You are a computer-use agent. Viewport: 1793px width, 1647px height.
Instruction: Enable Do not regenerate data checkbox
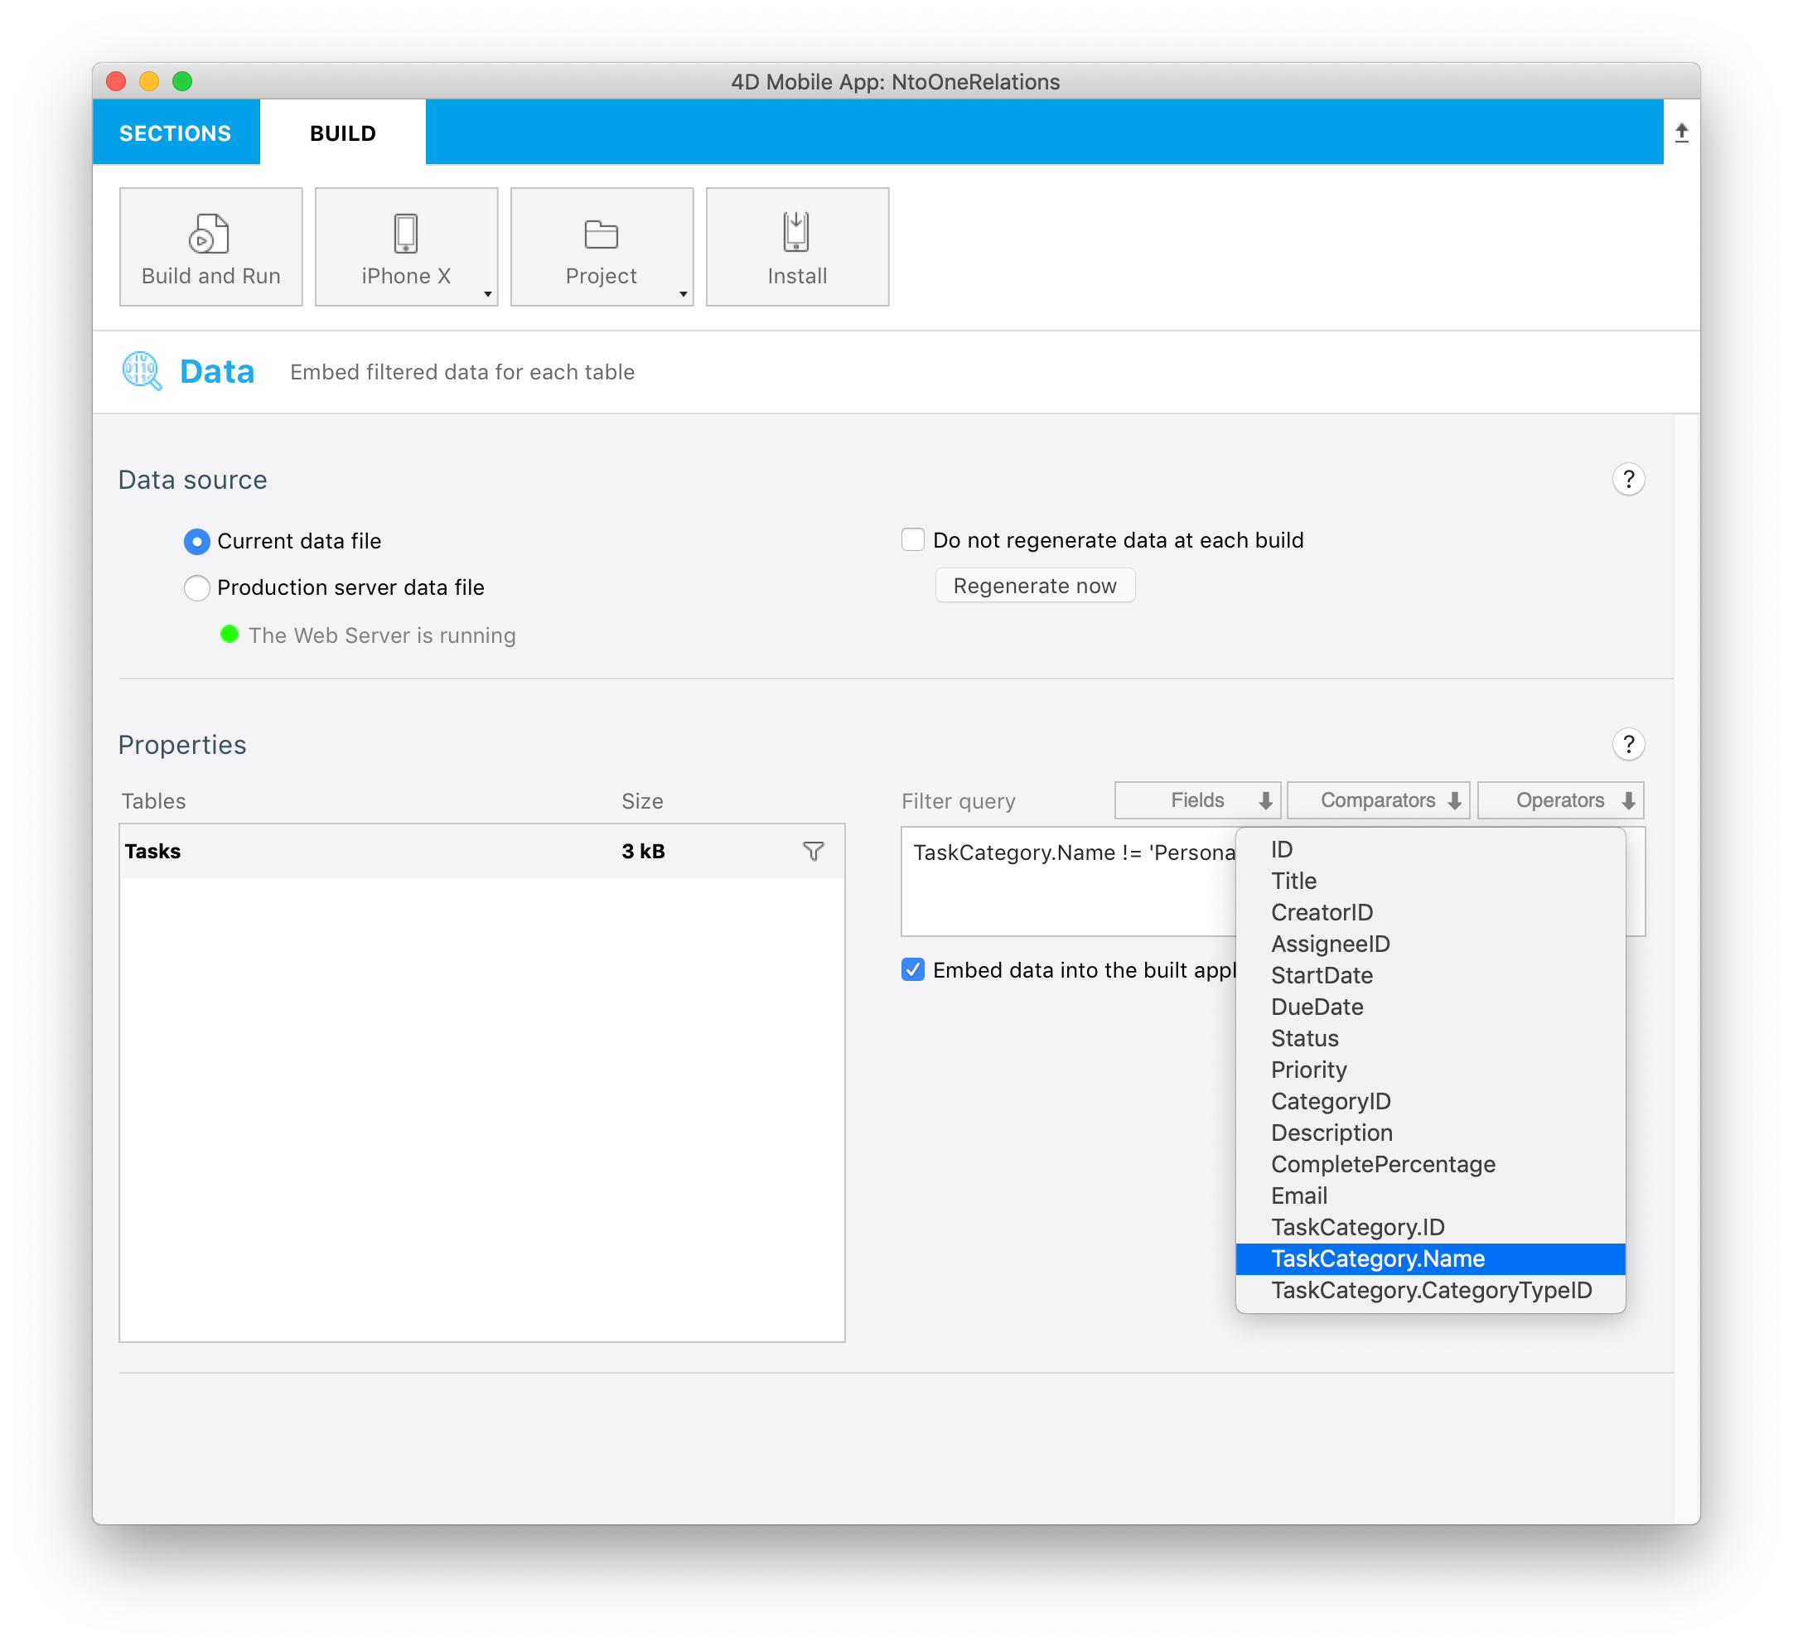(912, 540)
